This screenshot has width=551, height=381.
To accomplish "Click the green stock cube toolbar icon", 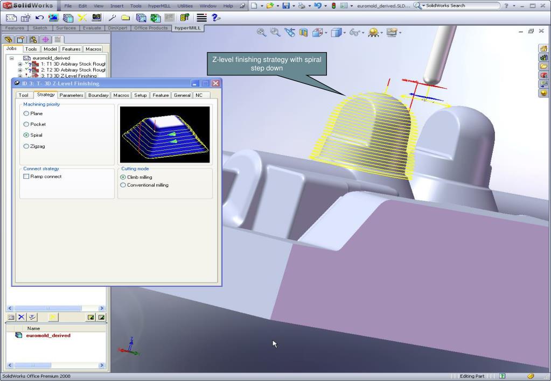I will (155, 18).
